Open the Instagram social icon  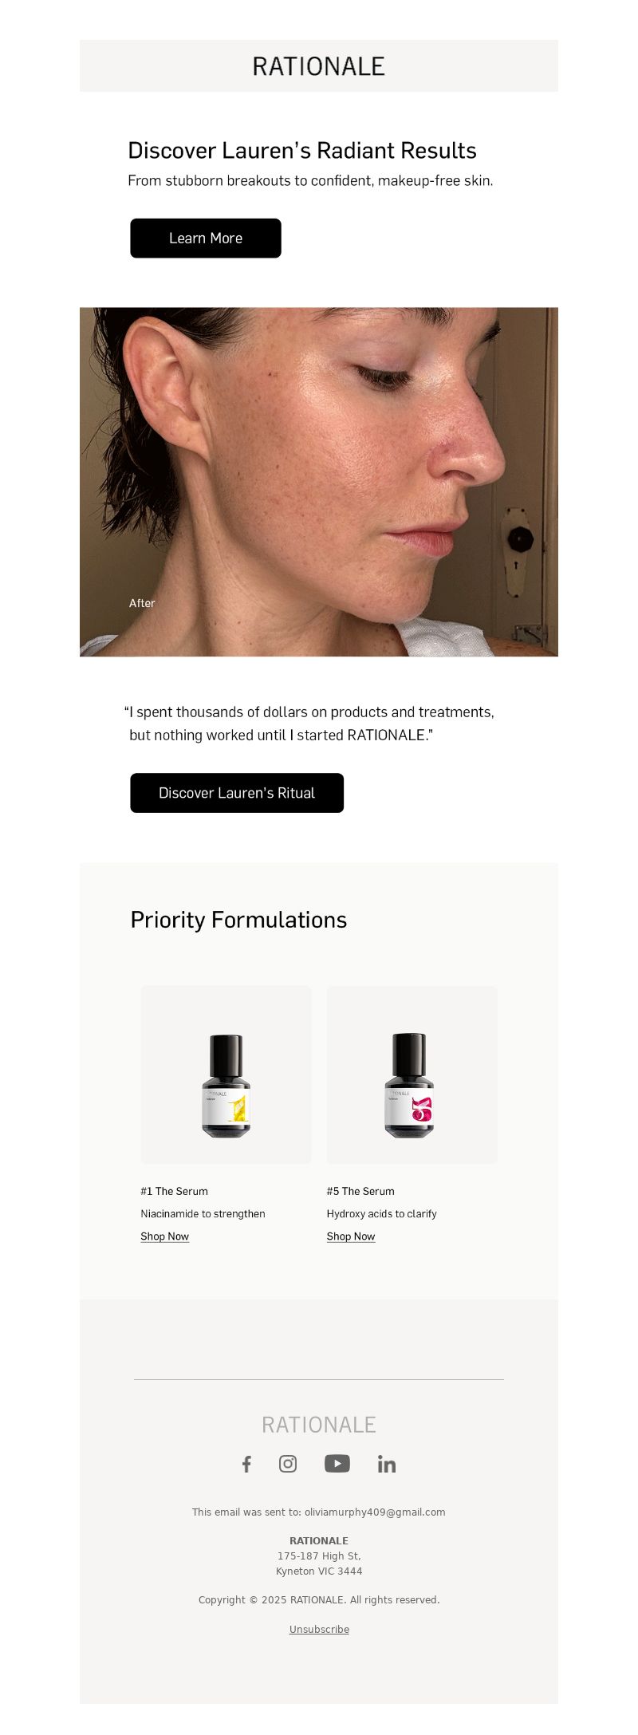[x=288, y=1464]
